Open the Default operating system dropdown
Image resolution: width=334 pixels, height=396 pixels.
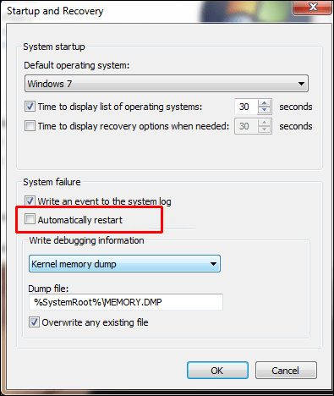[167, 84]
